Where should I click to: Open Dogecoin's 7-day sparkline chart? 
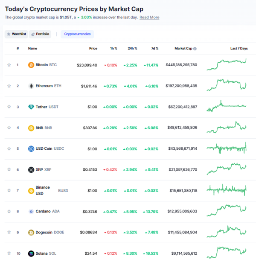click(x=227, y=232)
